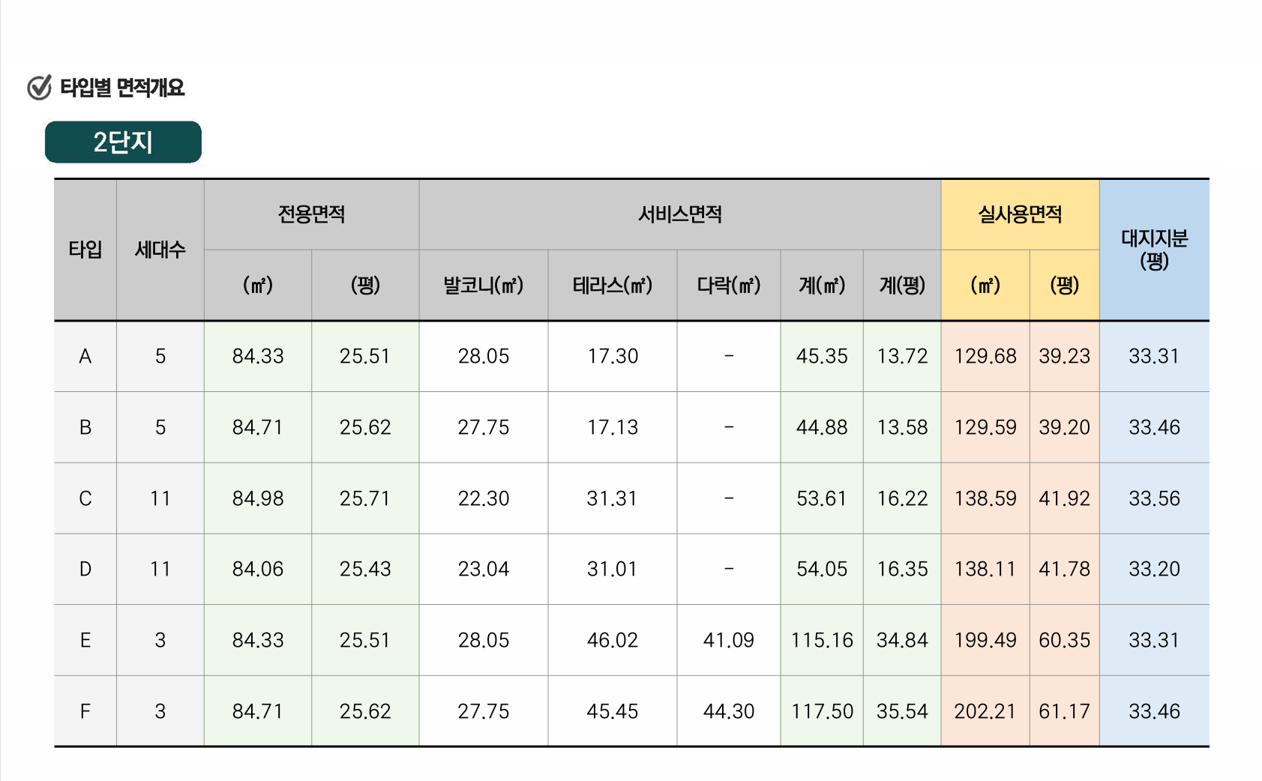Viewport: 1262px width, 781px height.
Task: Click the 44.30 attic value in row F
Action: tap(728, 711)
